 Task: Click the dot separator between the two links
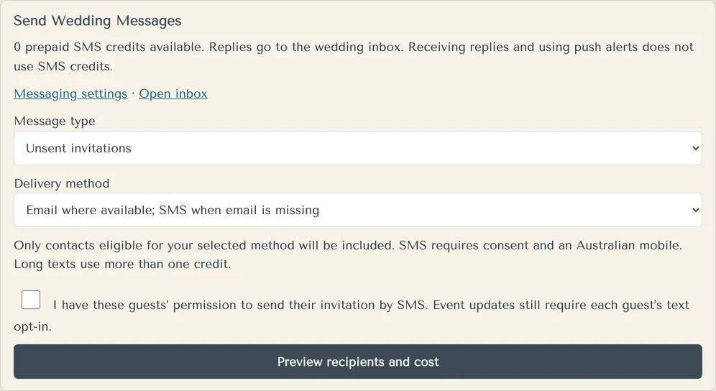coord(133,93)
